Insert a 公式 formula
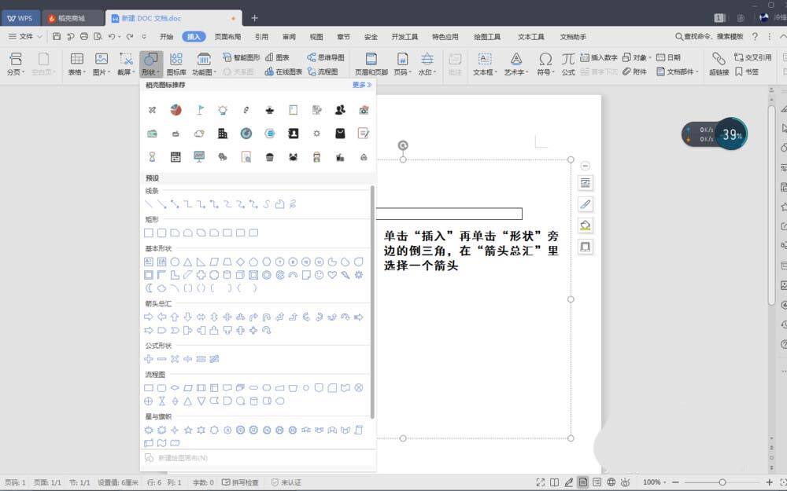Screen dimensions: 787x491 pyautogui.click(x=567, y=63)
